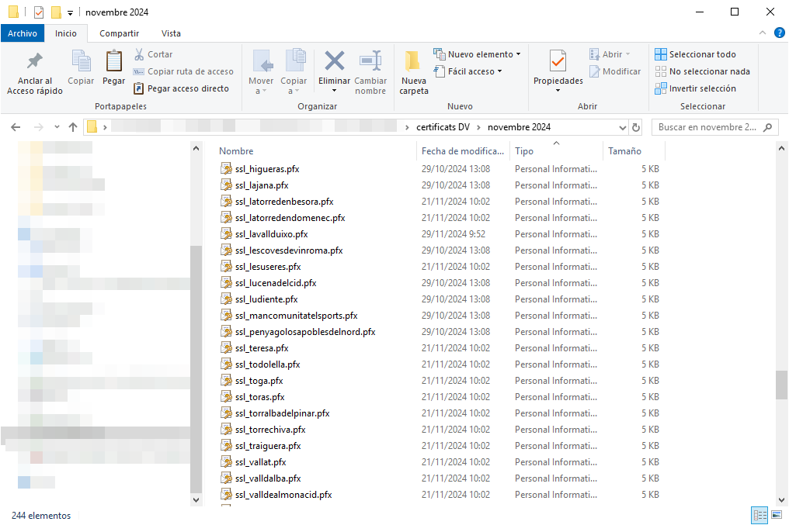Click the Abrir ribbon button

610,54
